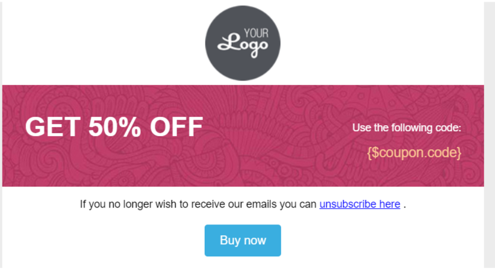This screenshot has width=495, height=272.
Task: Click the '50%' figure in the headline
Action: [114, 127]
